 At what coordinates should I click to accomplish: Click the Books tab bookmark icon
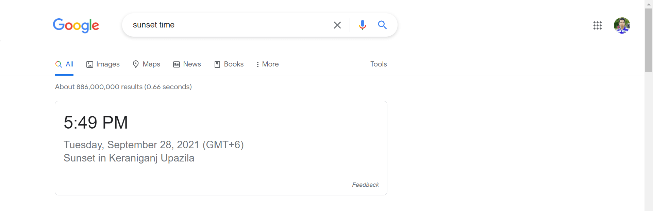click(x=217, y=64)
